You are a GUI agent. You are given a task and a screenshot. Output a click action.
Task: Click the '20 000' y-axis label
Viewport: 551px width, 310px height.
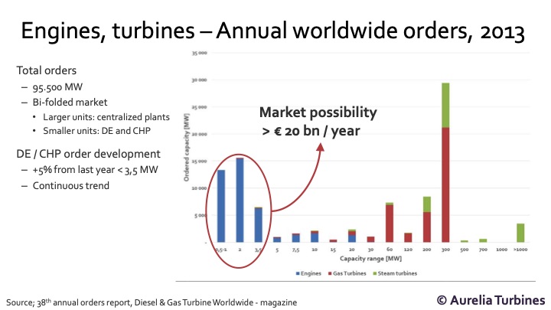199,134
